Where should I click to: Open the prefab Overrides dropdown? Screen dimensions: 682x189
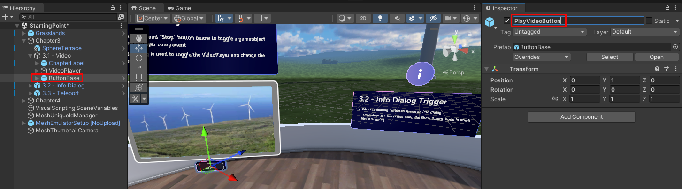point(542,57)
